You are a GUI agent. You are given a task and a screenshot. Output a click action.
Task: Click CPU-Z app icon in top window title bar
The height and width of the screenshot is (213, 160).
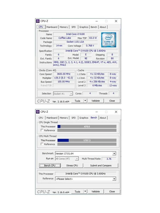click(38, 21)
